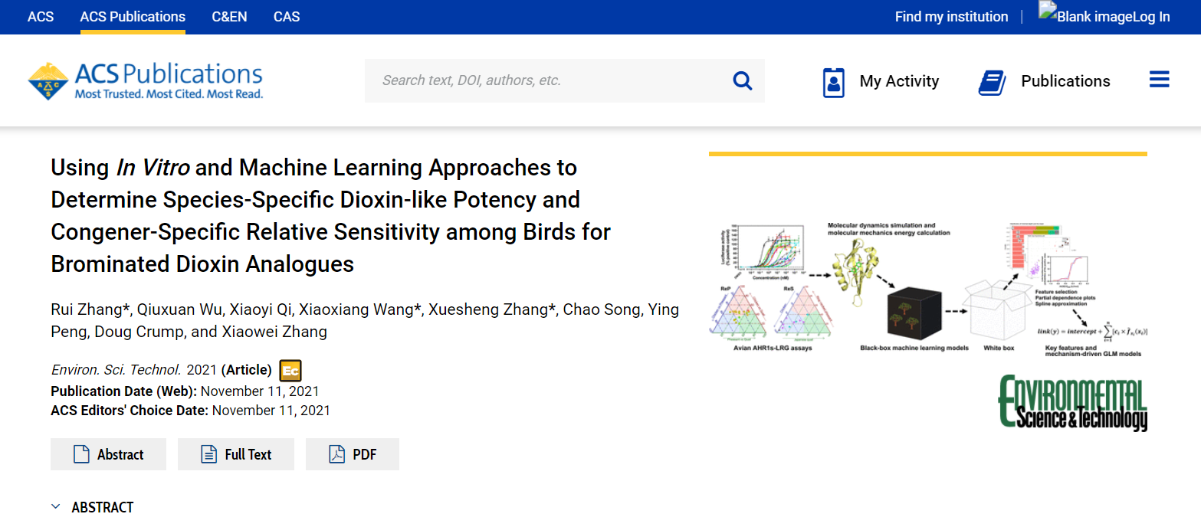Click the Environmental Science & Technology logo
Image resolution: width=1201 pixels, height=527 pixels.
click(x=1071, y=403)
